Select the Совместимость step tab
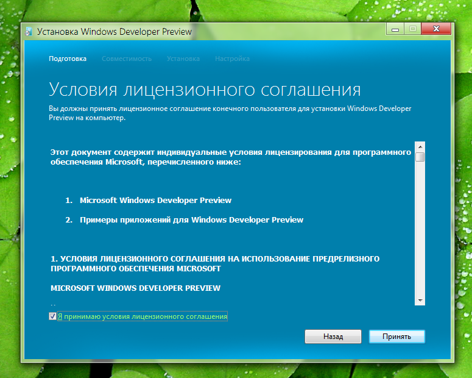Image resolution: width=472 pixels, height=378 pixels. pos(127,59)
